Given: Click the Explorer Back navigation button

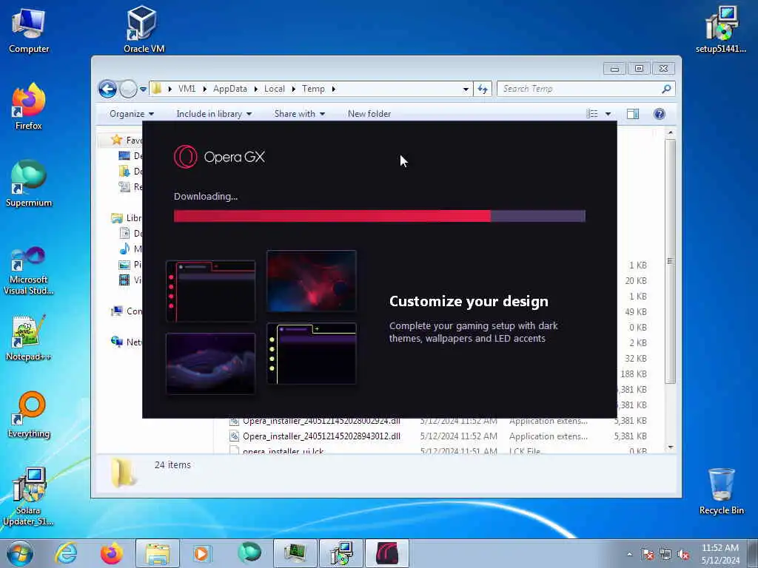Looking at the screenshot, I should click(x=108, y=89).
